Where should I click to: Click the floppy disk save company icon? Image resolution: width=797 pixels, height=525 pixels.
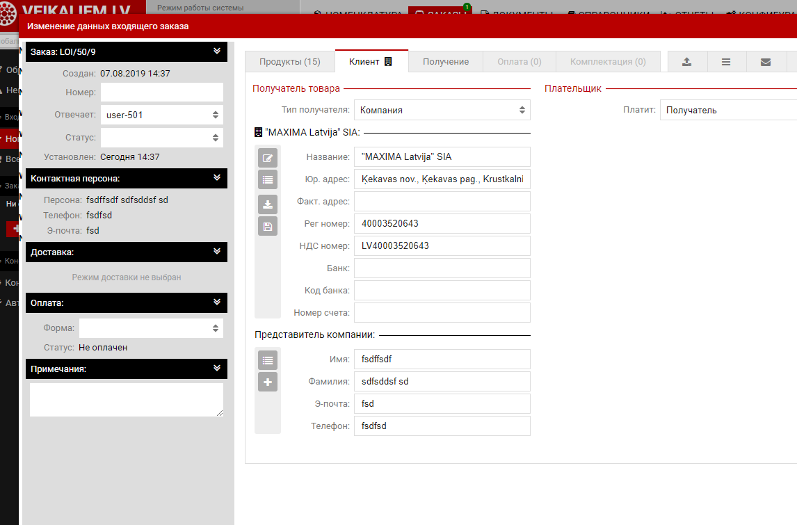[268, 226]
